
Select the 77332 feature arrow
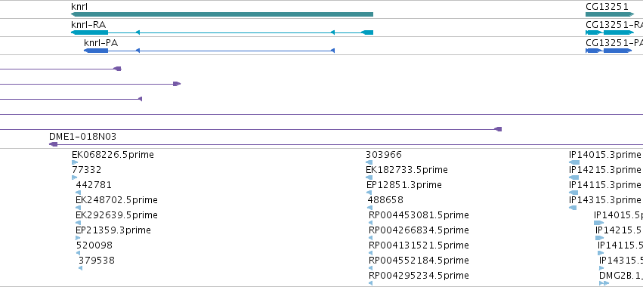pyautogui.click(x=74, y=177)
